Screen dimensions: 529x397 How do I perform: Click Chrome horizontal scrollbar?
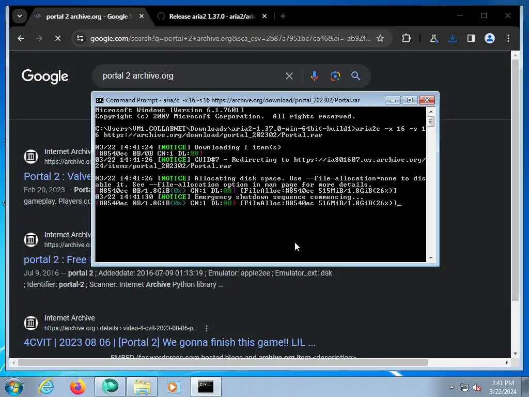coord(223,362)
